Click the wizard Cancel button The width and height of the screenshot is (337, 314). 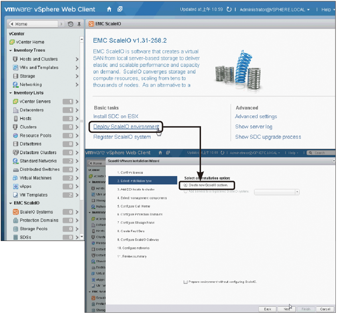coord(325,309)
